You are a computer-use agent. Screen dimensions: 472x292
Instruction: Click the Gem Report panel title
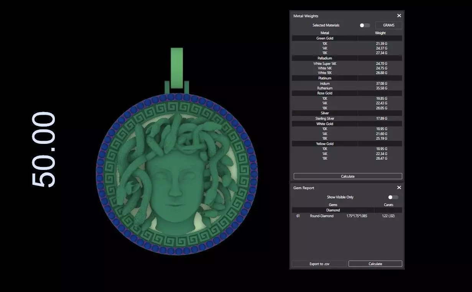click(x=304, y=188)
